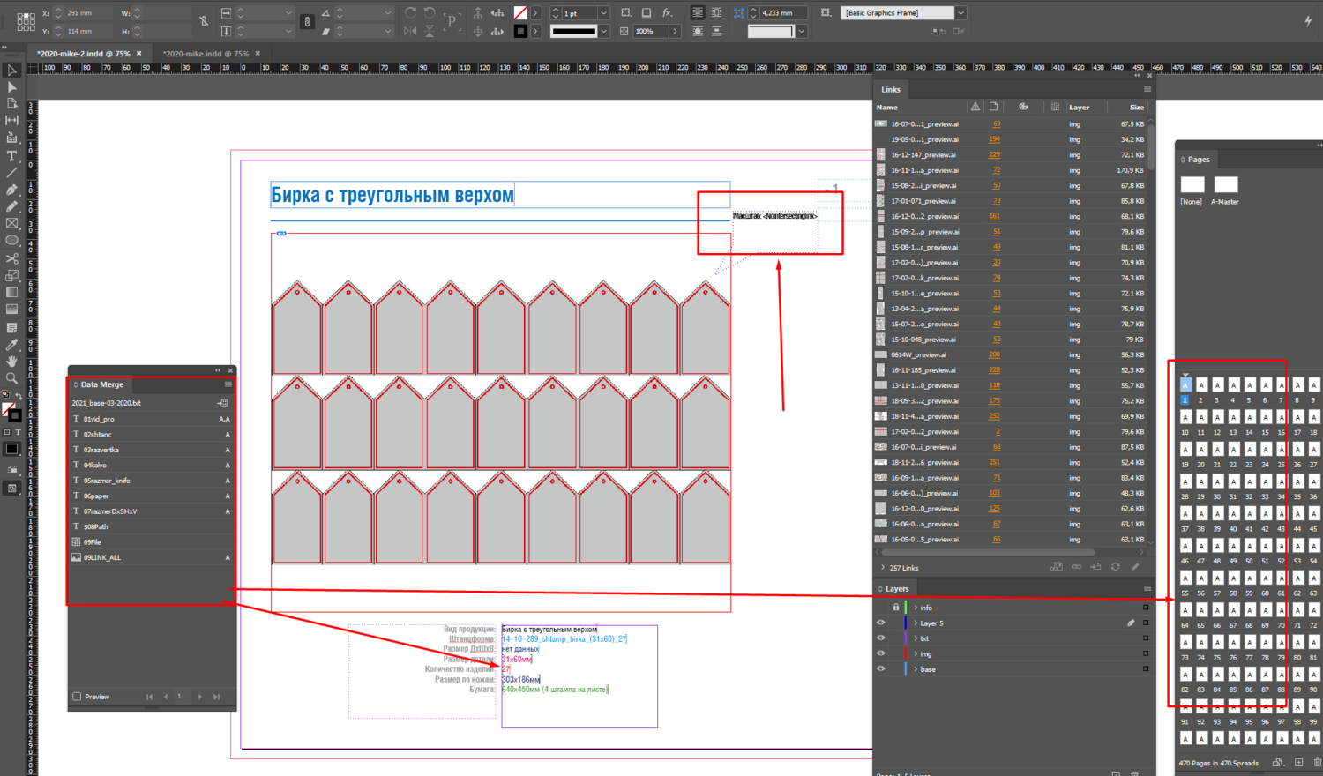
Task: Select the Hand tool
Action: pos(11,361)
